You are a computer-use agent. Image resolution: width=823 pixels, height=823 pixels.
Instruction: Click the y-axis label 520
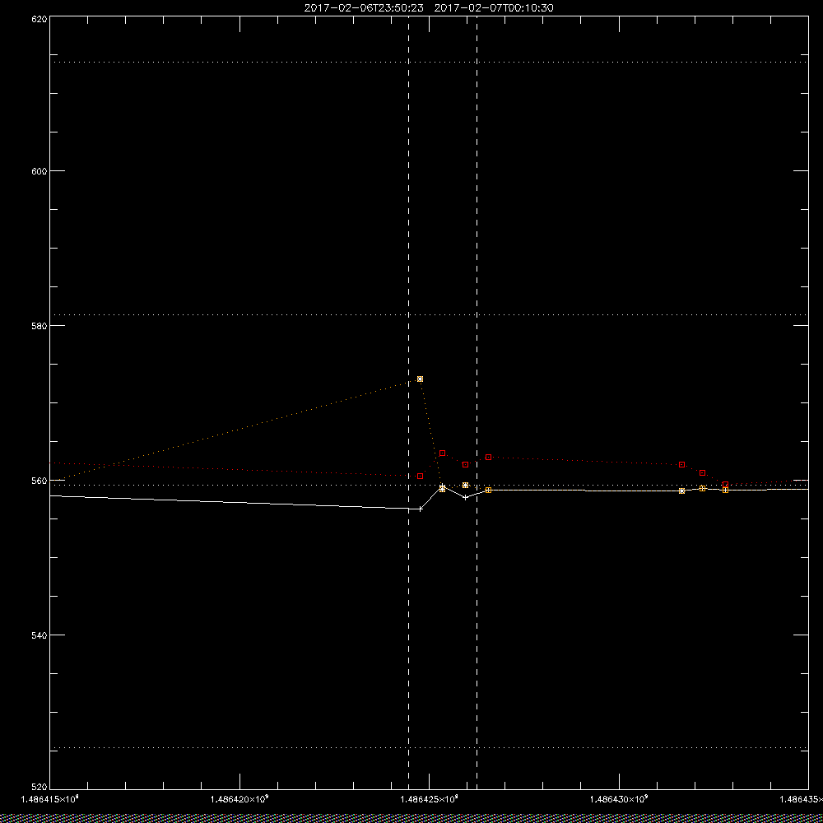40,788
